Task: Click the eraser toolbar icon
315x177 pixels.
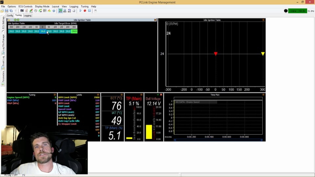Action: pyautogui.click(x=74, y=10)
